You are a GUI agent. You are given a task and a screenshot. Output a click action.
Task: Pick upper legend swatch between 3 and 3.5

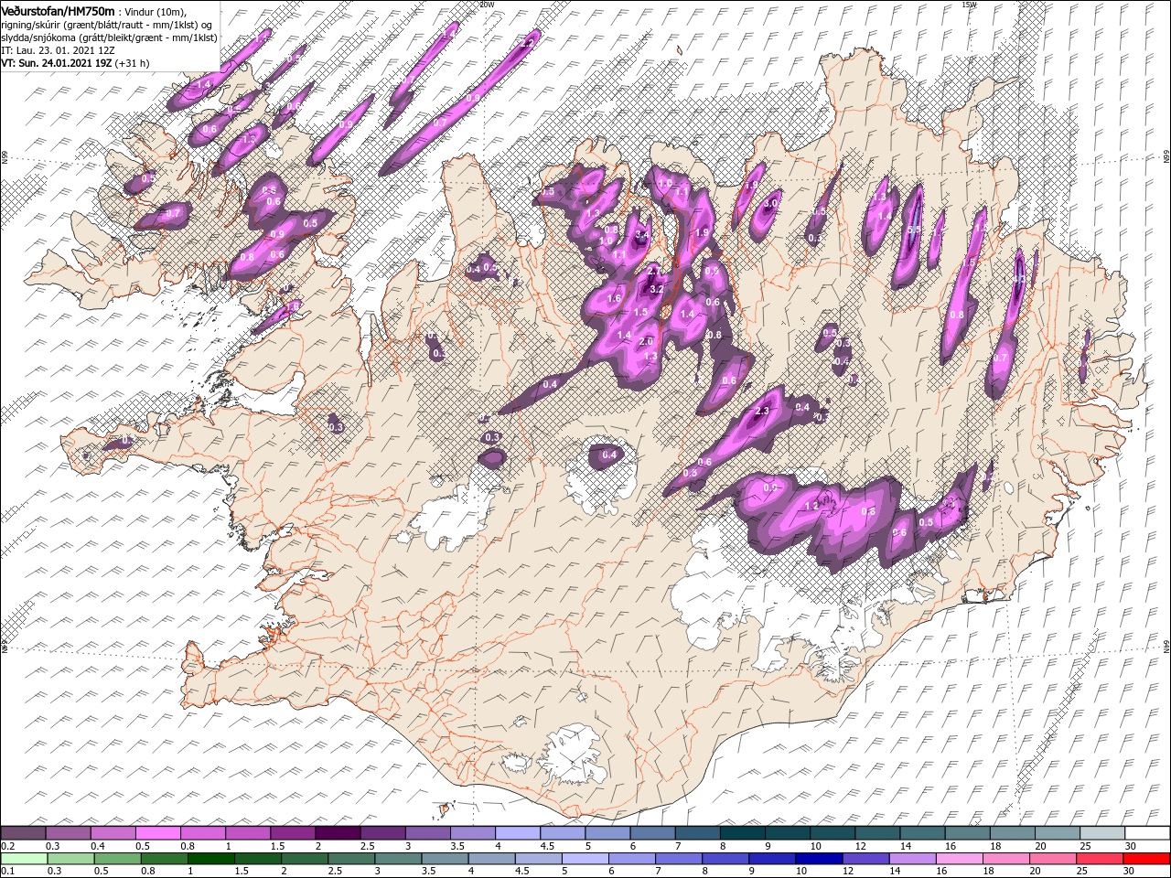[427, 833]
